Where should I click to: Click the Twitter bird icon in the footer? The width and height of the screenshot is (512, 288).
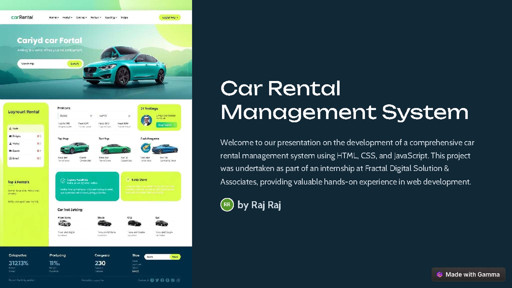click(x=157, y=280)
